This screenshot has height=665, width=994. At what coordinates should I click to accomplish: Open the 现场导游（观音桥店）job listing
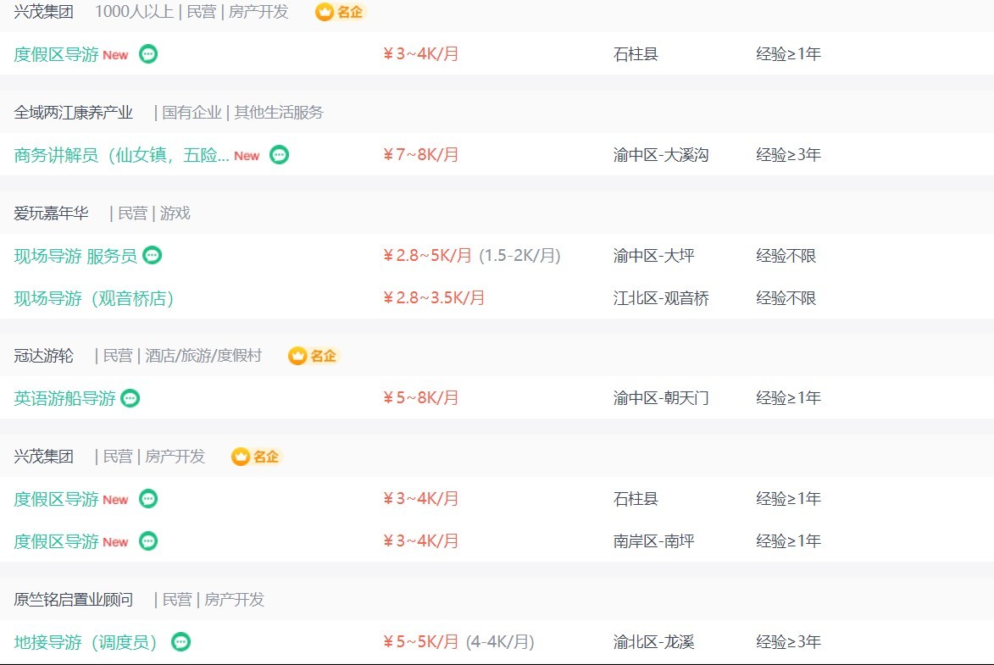pos(94,298)
